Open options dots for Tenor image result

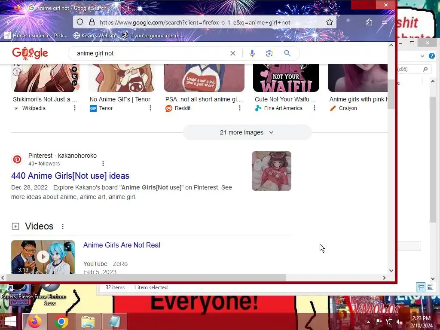pos(150,108)
